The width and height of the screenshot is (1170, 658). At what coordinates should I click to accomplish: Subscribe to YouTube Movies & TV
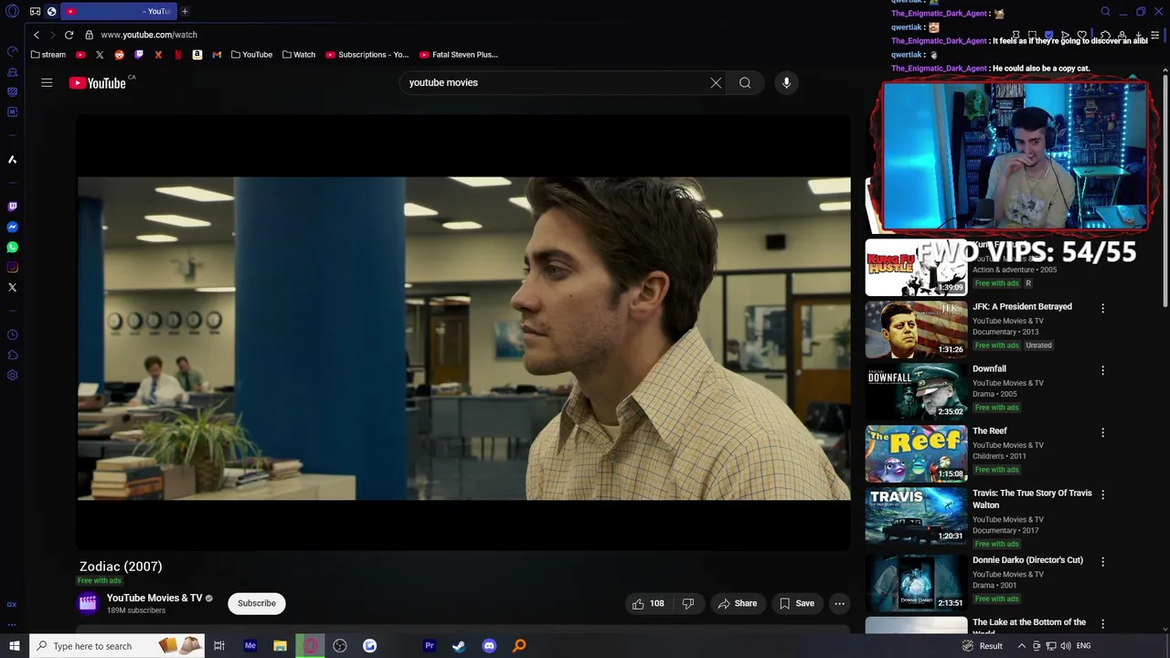(257, 603)
